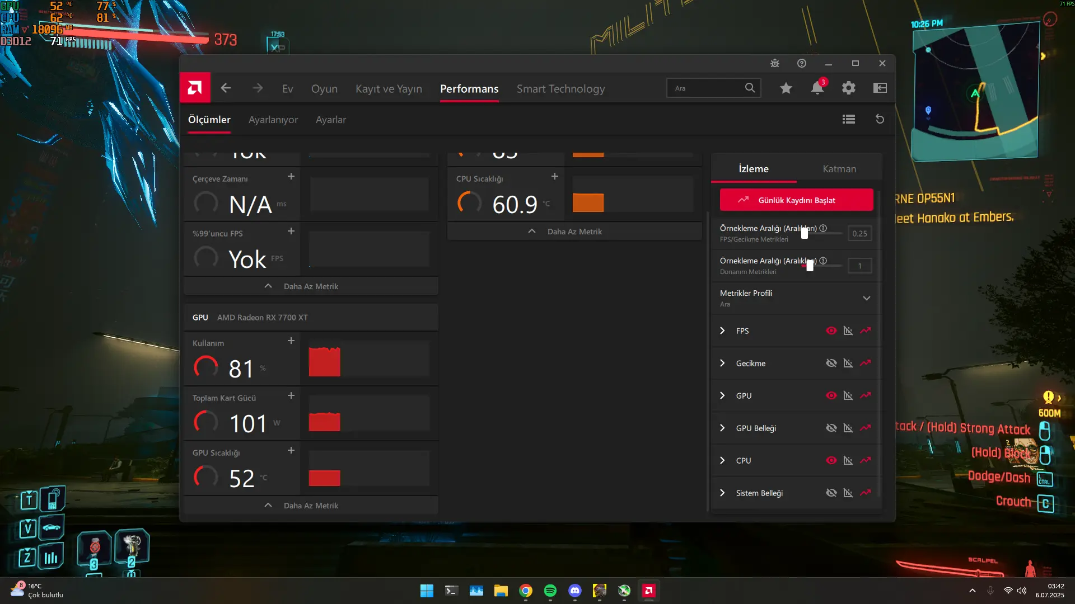This screenshot has width=1075, height=604.
Task: Collapse CPU section via Daha Az Metrik
Action: [x=574, y=232]
